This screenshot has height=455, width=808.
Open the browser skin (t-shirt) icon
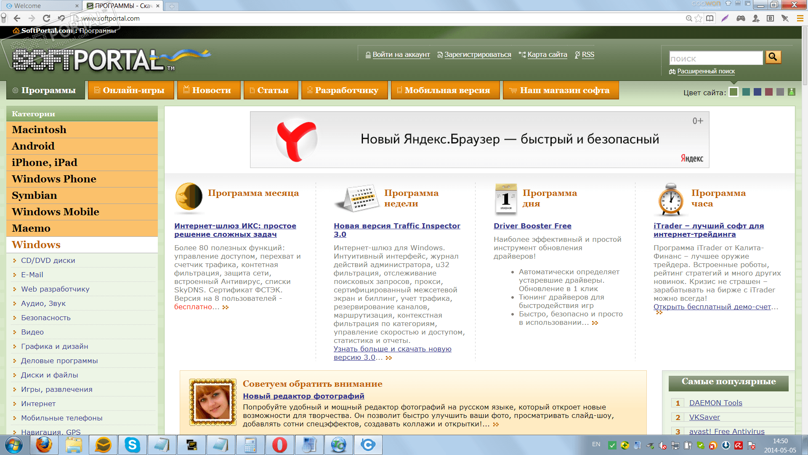pos(728,3)
